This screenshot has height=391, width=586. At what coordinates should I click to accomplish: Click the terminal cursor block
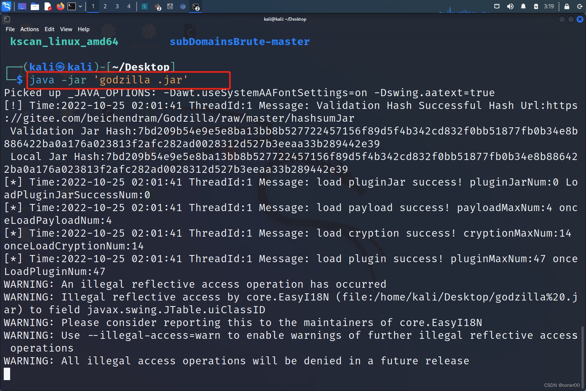pos(7,374)
